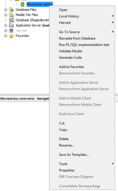Click the Database connection icon
This screenshot has width=118, height=191.
(11, 20)
